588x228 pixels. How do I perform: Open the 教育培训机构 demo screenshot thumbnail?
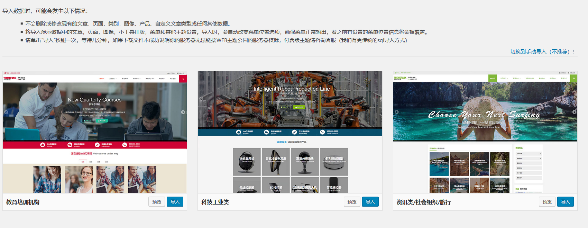pos(95,132)
